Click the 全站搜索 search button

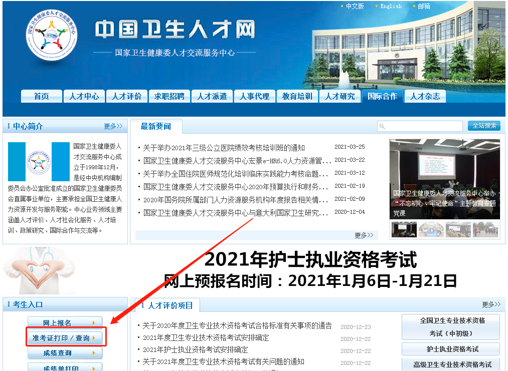pos(483,126)
